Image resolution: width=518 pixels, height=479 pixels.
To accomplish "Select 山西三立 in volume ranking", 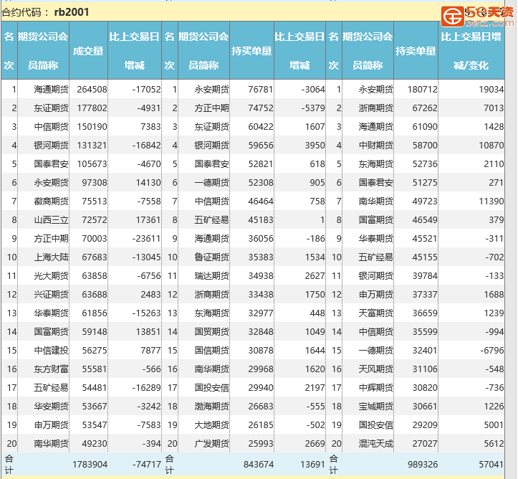I will coord(51,220).
